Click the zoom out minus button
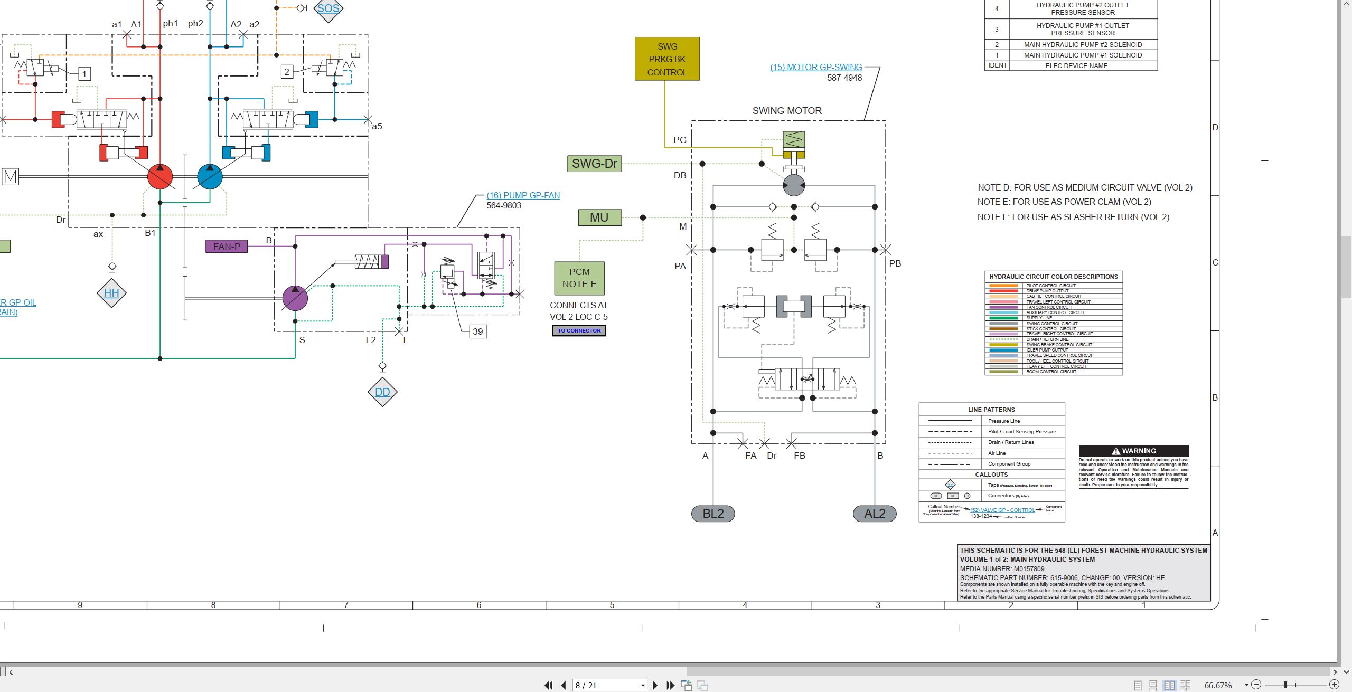The width and height of the screenshot is (1352, 692). [x=1256, y=685]
